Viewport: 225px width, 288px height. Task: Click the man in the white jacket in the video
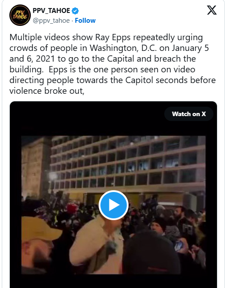(97, 246)
